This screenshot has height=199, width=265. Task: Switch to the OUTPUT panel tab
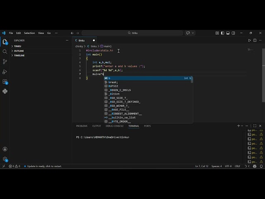click(x=96, y=126)
